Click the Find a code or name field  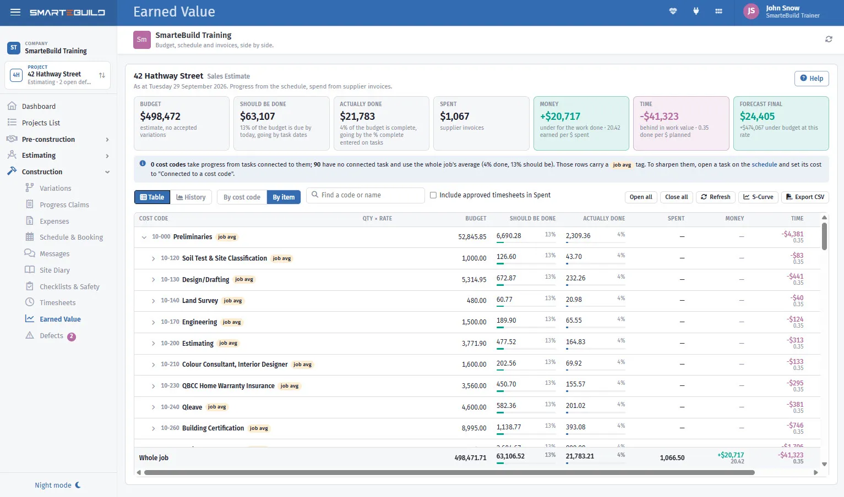366,195
